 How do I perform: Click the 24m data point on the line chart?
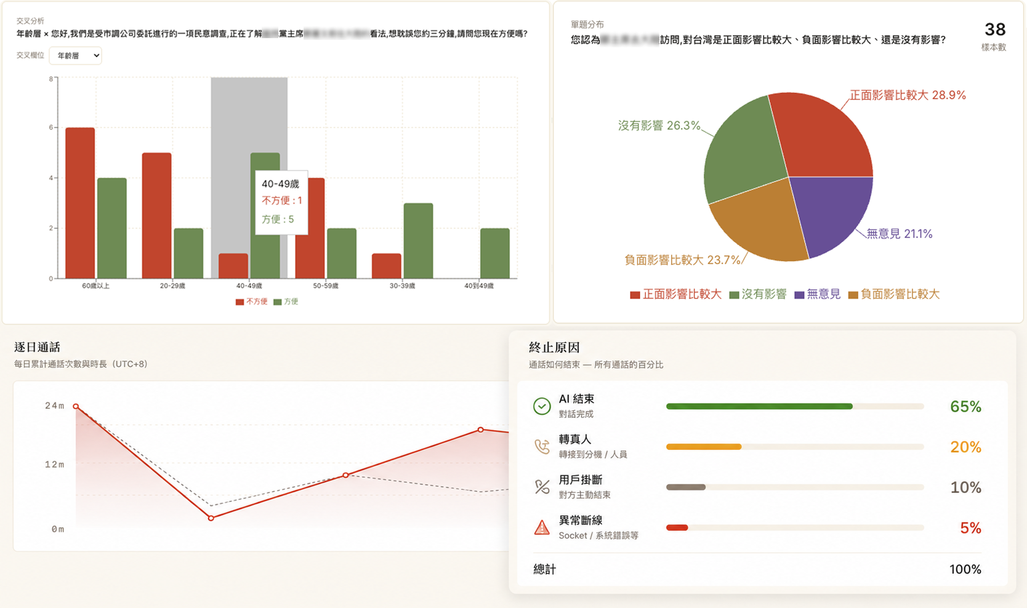[76, 406]
